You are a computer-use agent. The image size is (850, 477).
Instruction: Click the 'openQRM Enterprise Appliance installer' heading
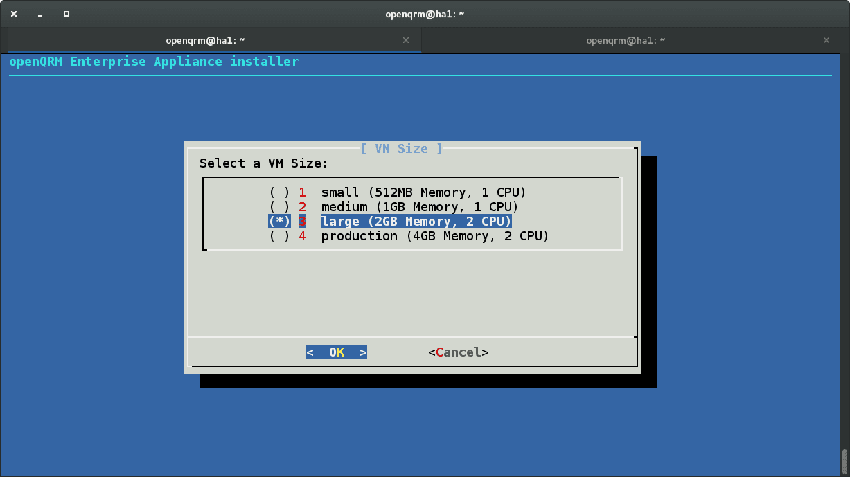(154, 62)
